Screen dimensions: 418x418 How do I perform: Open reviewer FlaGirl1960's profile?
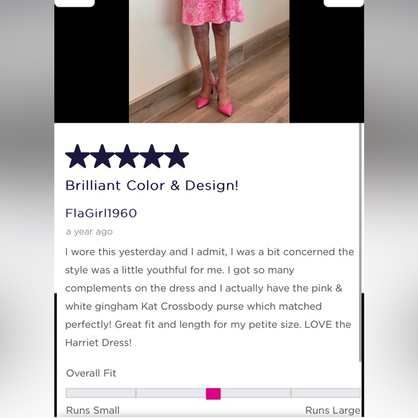point(101,213)
